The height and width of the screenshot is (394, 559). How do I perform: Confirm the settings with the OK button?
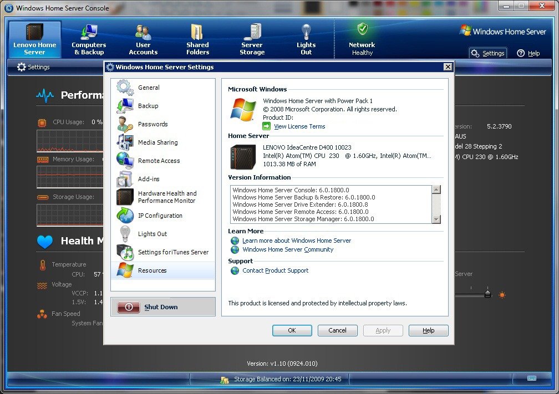click(292, 330)
